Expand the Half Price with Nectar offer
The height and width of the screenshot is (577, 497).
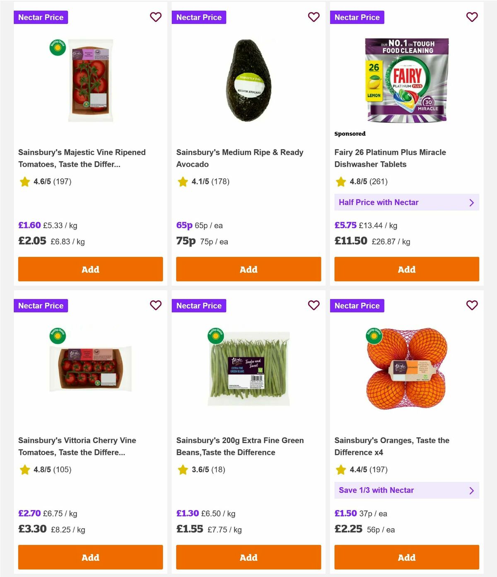[x=407, y=202]
